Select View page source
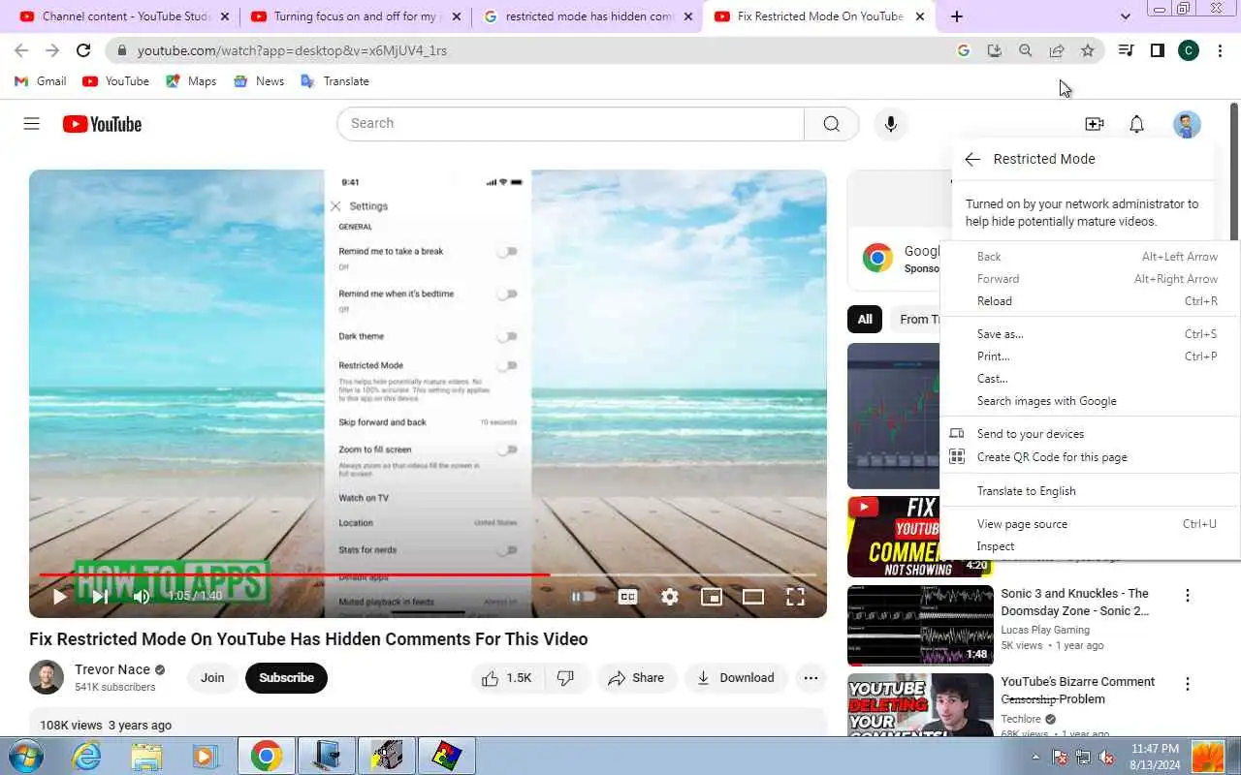 [1090, 524]
